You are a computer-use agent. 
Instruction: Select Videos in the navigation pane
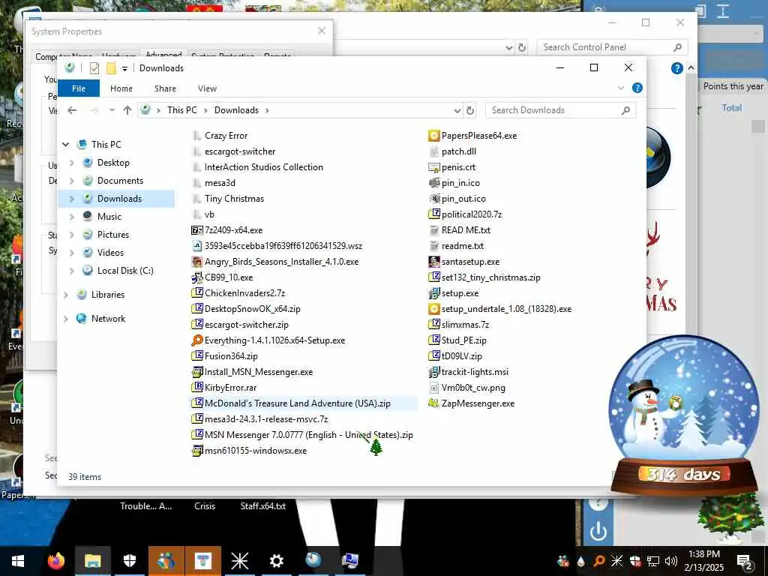110,252
